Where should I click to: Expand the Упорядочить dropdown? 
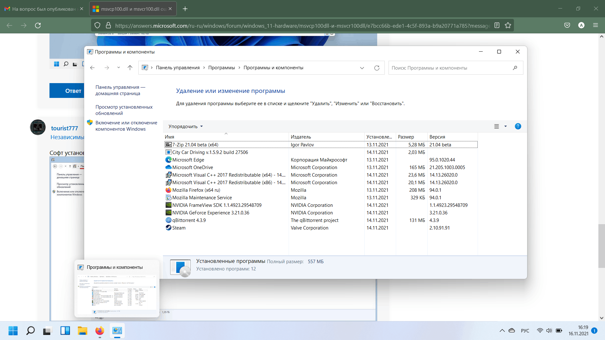click(186, 127)
